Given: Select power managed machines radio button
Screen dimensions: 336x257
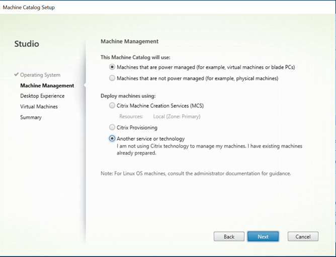Looking at the screenshot, I should pyautogui.click(x=112, y=67).
